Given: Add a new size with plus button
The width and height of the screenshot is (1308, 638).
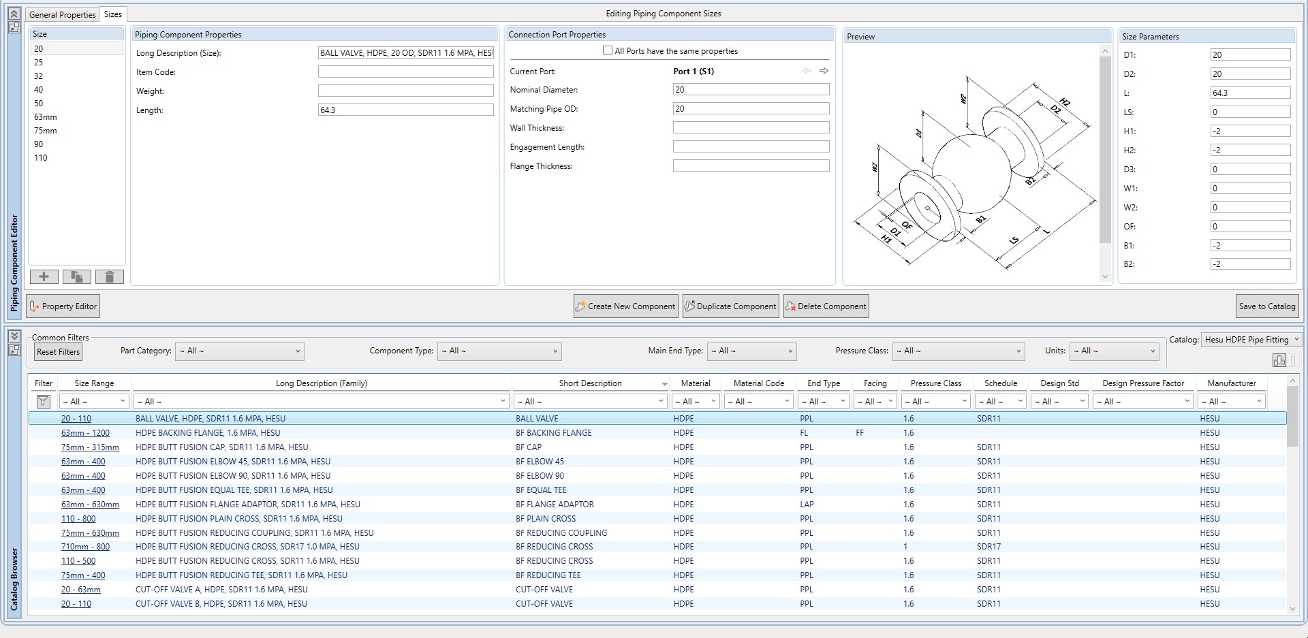Looking at the screenshot, I should click(44, 276).
